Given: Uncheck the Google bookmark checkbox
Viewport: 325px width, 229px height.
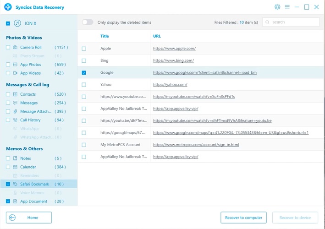Looking at the screenshot, I should point(84,73).
